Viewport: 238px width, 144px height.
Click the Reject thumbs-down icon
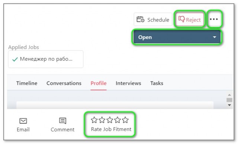click(x=181, y=19)
